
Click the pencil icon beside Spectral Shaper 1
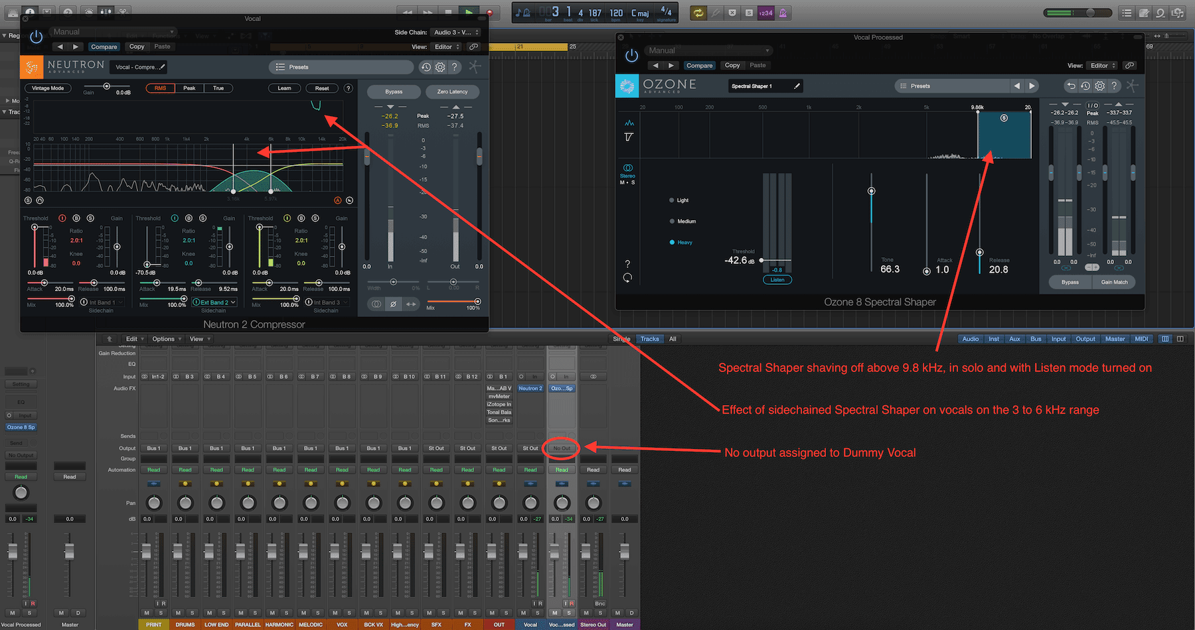point(797,86)
